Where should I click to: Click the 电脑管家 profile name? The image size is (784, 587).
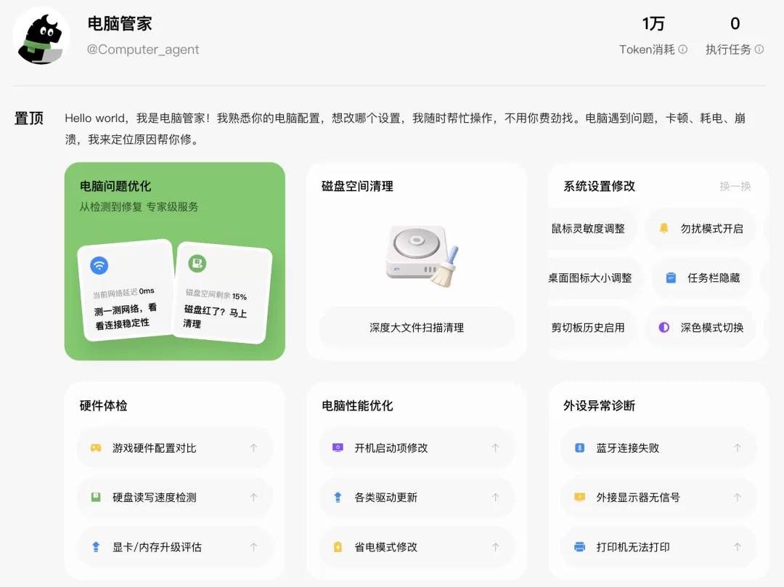(x=120, y=23)
